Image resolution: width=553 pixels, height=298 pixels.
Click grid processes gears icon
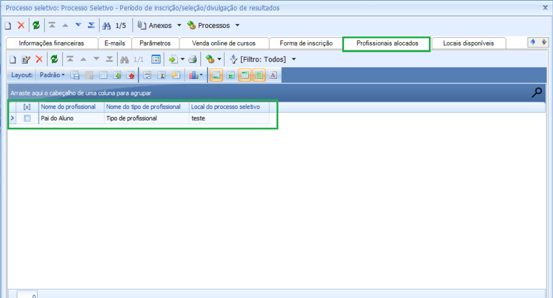click(210, 59)
